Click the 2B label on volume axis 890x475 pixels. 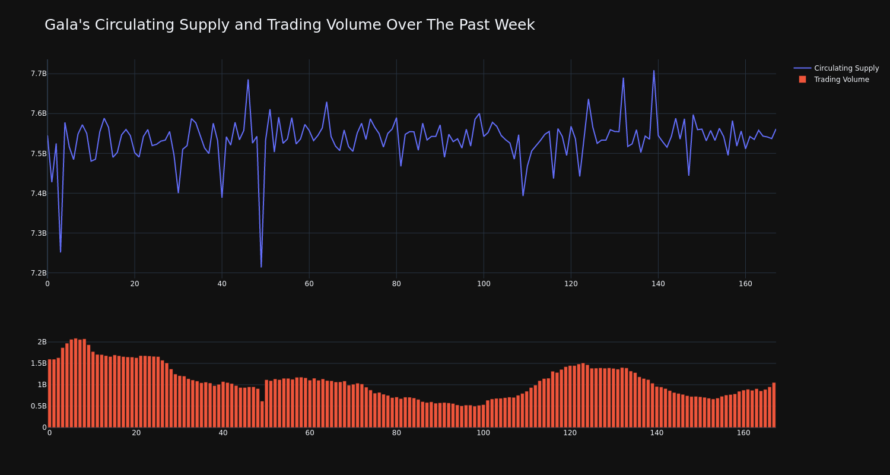42,342
